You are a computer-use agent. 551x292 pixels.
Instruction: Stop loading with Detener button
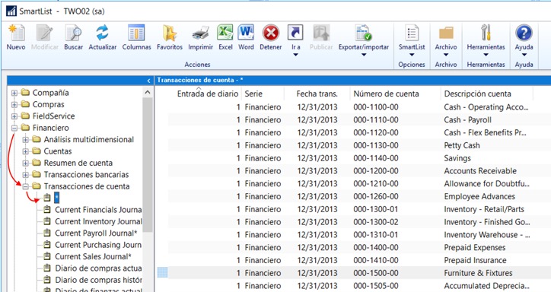[271, 37]
